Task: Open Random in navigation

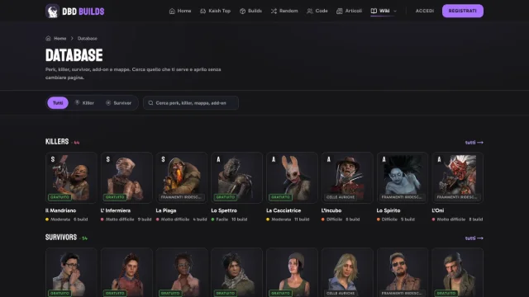Action: [x=284, y=11]
